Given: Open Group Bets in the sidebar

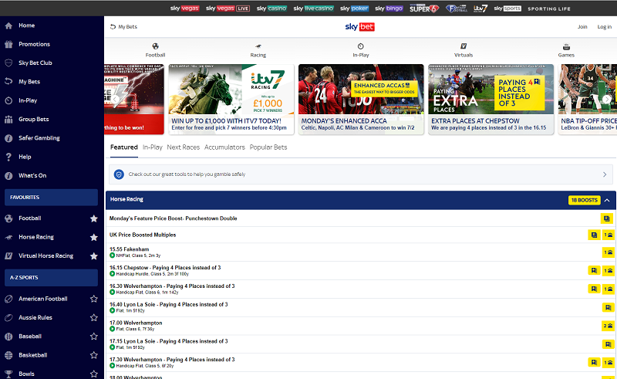Looking at the screenshot, I should pos(33,119).
